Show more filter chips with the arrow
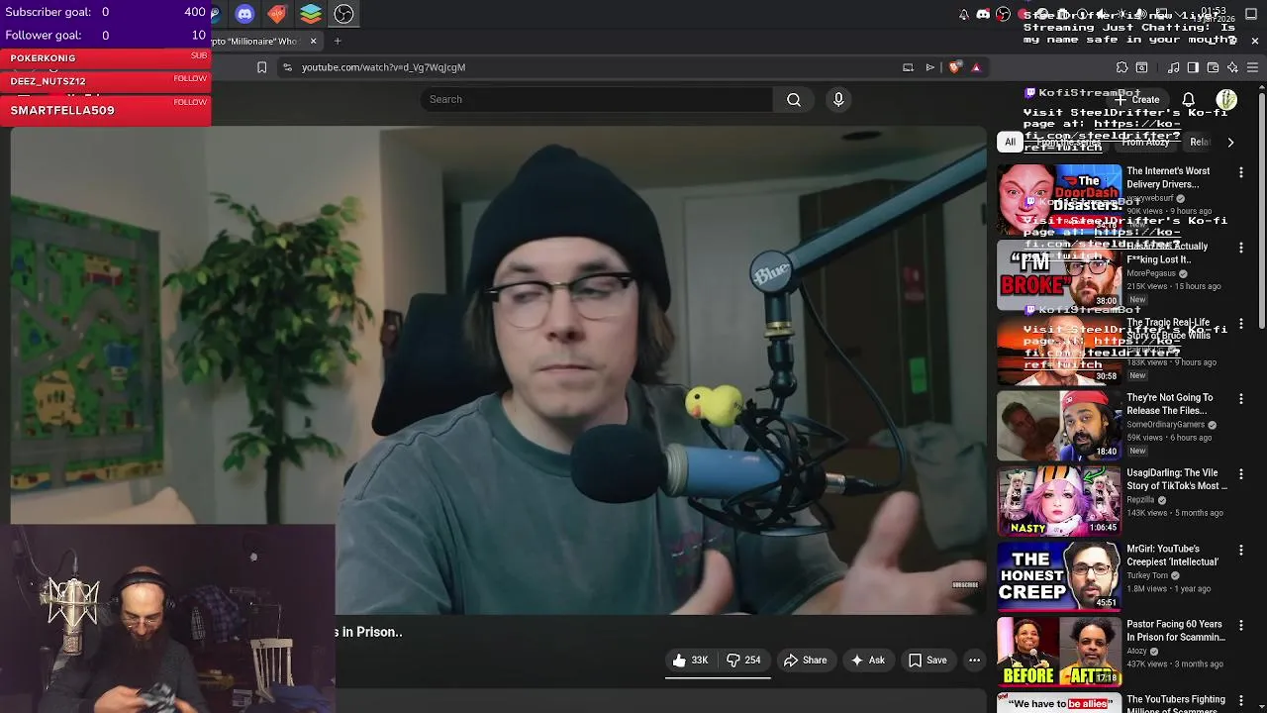The height and width of the screenshot is (713, 1267). pyautogui.click(x=1230, y=142)
